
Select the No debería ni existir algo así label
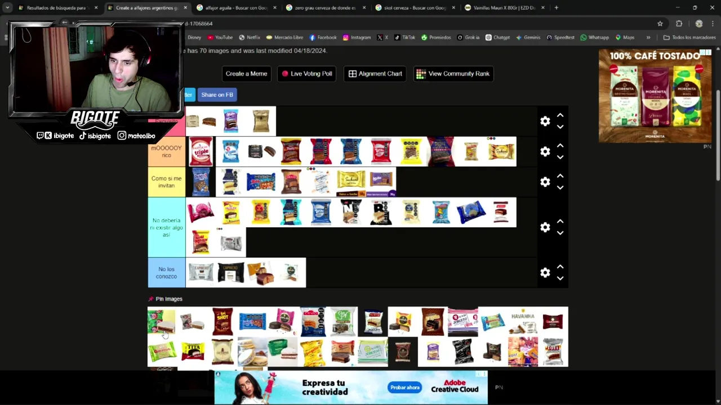(x=166, y=227)
